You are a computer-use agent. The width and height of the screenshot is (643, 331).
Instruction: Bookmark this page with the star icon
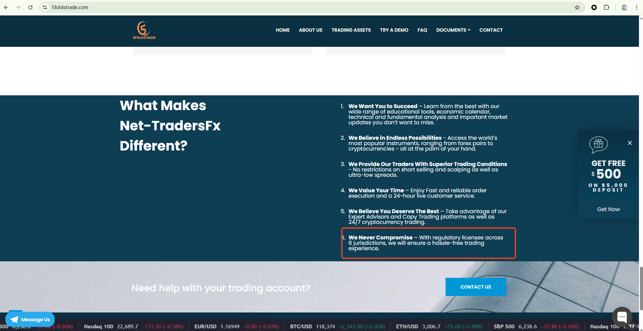(577, 7)
